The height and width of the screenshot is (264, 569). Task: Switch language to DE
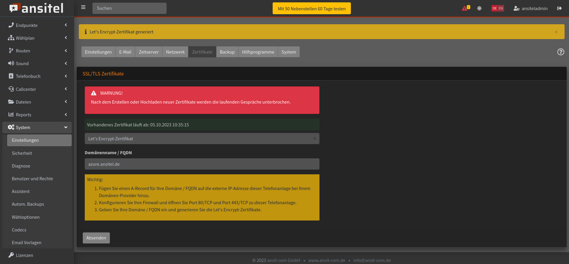(x=495, y=8)
